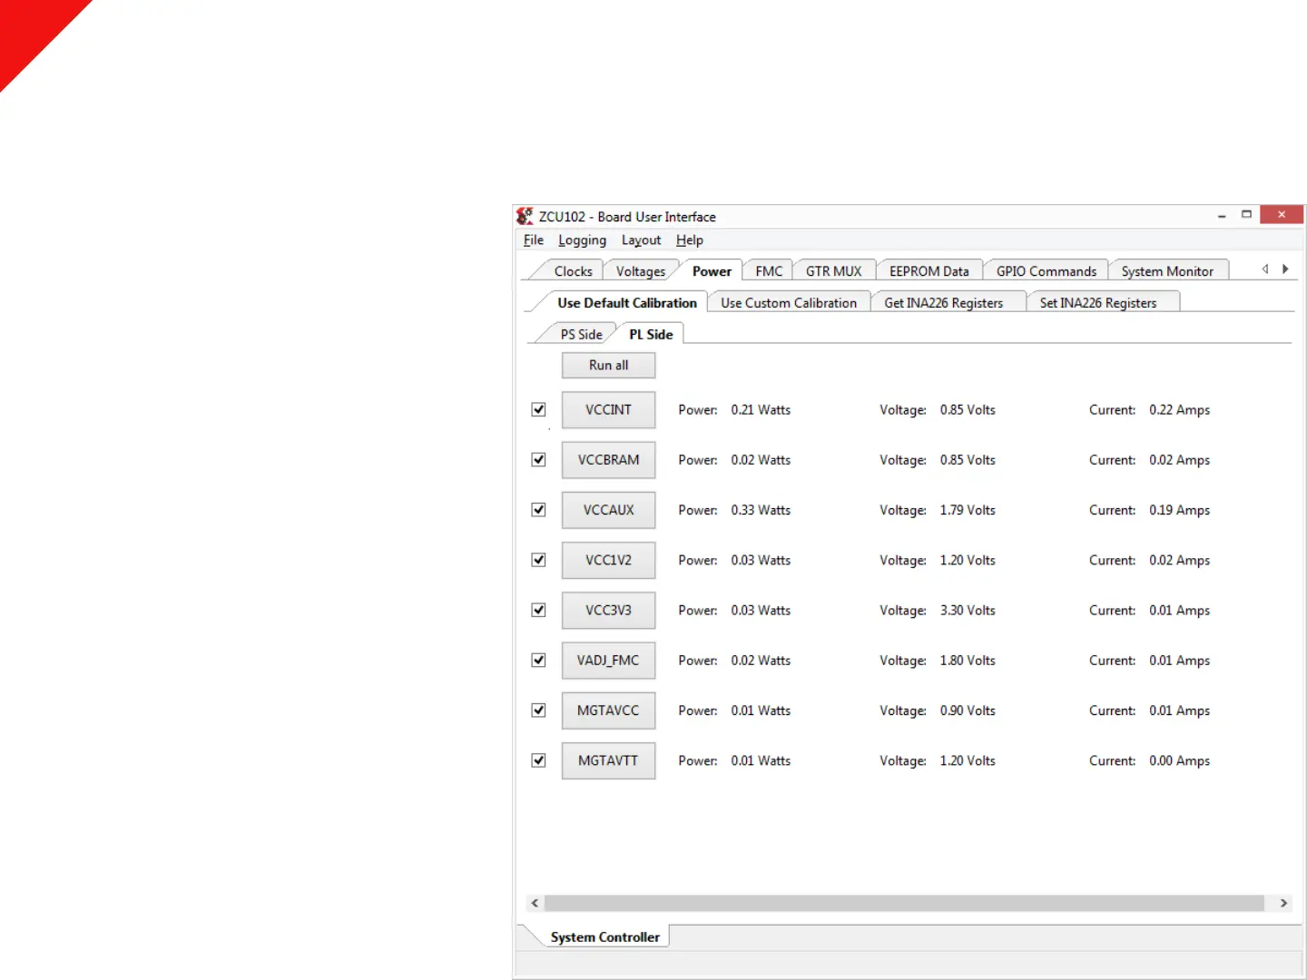The height and width of the screenshot is (980, 1307).
Task: Select the Power tab
Action: [712, 271]
